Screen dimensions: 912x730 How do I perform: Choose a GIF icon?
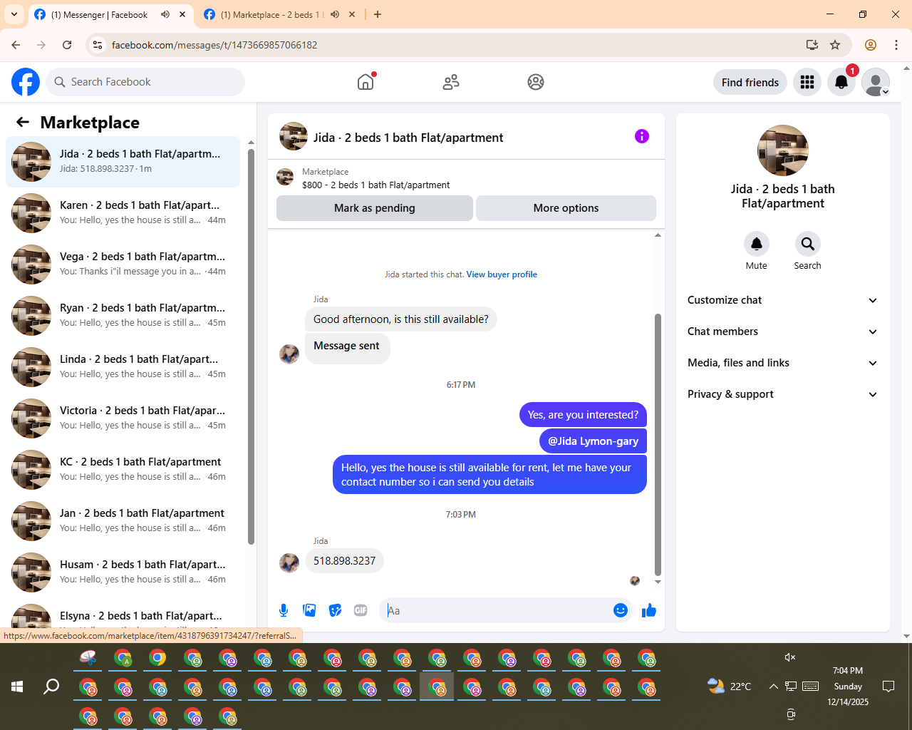pos(361,610)
